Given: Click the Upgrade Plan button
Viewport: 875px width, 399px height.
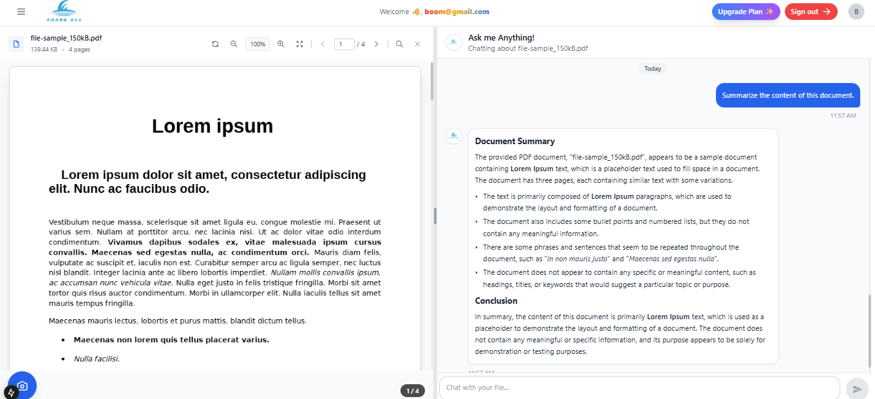Looking at the screenshot, I should [x=746, y=12].
